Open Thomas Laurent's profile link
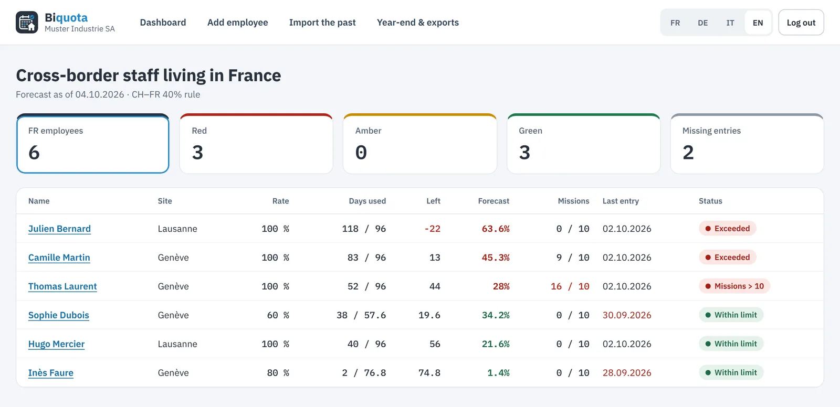This screenshot has width=840, height=407. (x=62, y=286)
